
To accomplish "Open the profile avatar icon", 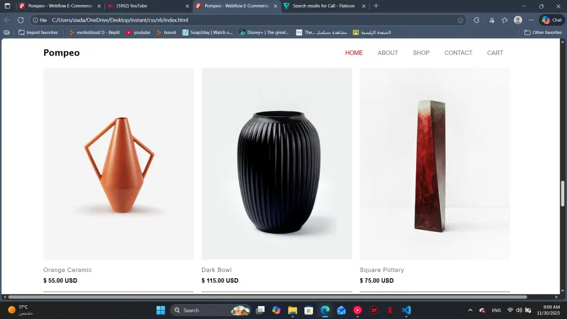I will pos(518,20).
